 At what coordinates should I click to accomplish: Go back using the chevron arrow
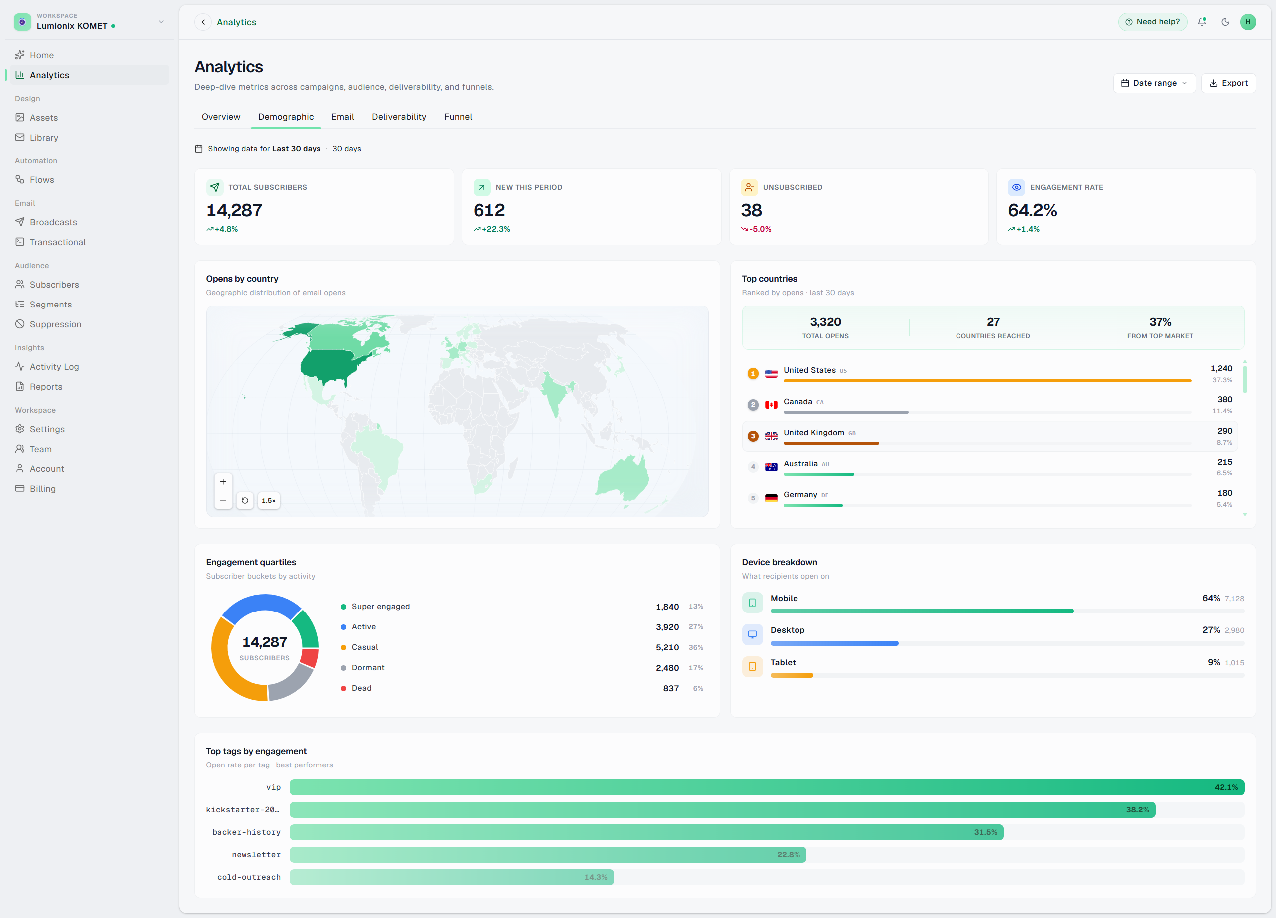click(x=203, y=22)
